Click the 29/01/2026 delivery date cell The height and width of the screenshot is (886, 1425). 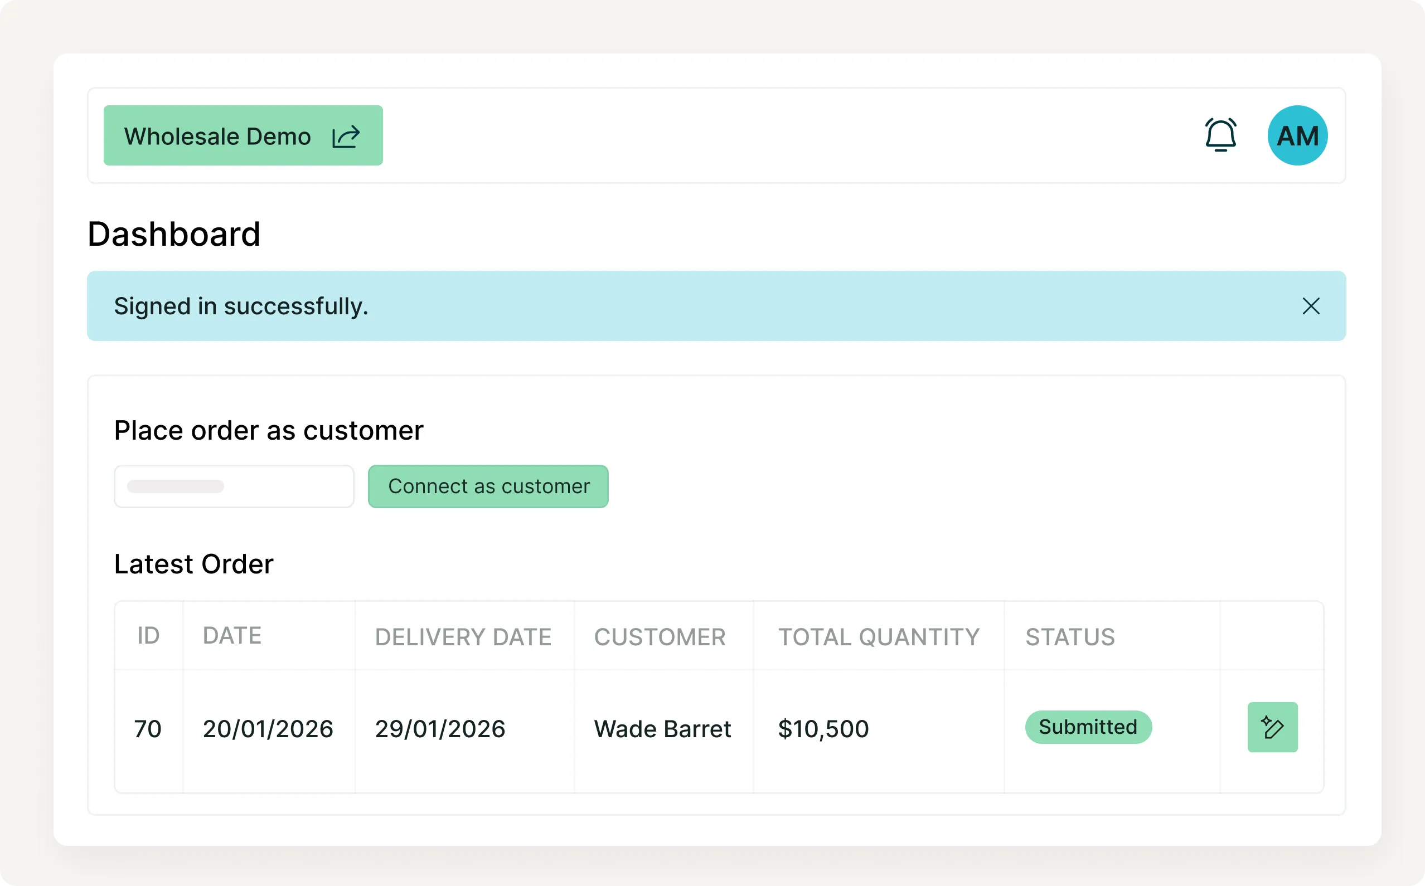click(x=440, y=729)
